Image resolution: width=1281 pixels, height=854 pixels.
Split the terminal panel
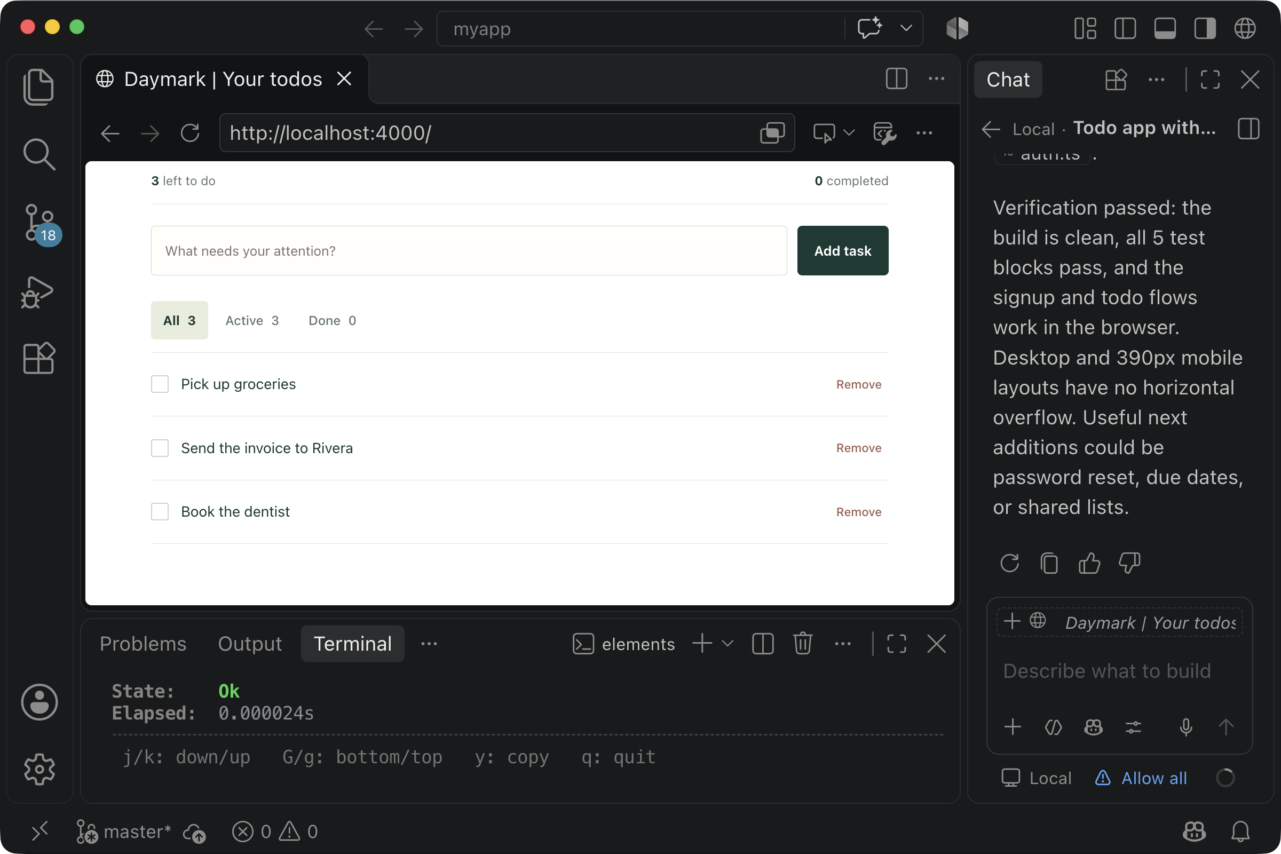pos(763,643)
